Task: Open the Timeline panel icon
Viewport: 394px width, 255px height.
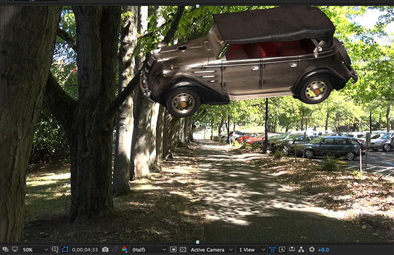Action: point(291,249)
